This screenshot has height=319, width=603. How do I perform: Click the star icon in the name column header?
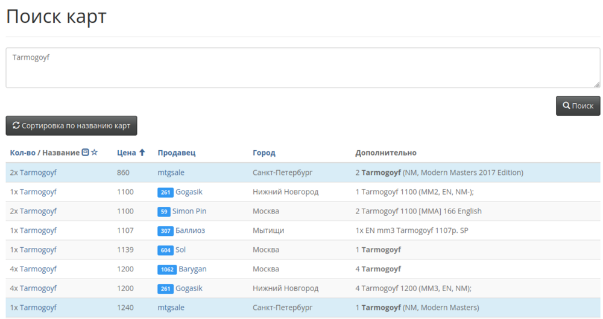[94, 153]
